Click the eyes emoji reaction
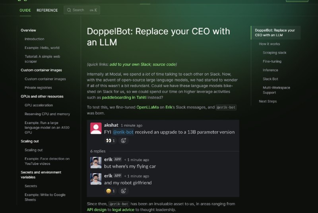 110,140
